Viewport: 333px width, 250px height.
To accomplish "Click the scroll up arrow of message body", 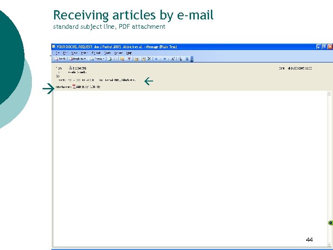I will coord(329,94).
